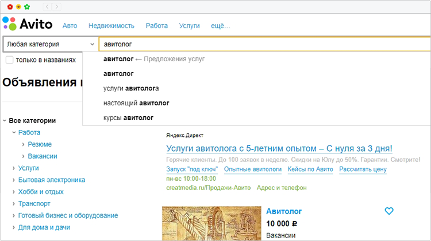Open Вакансии subcategory in sidebar
Viewport: 431px width, 241px height.
click(x=43, y=156)
